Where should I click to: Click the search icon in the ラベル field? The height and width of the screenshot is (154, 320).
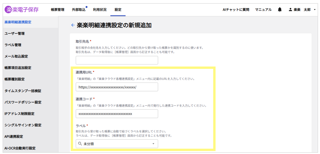click(x=80, y=144)
